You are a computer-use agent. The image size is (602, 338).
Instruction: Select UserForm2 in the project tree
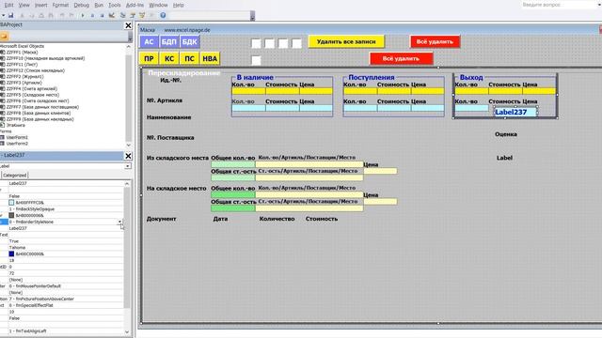[17, 144]
